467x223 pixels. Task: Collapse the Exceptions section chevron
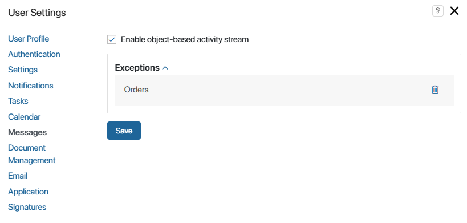click(x=165, y=68)
